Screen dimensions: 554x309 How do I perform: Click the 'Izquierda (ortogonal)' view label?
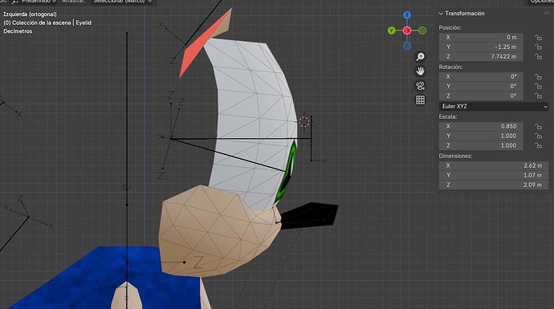coord(30,14)
